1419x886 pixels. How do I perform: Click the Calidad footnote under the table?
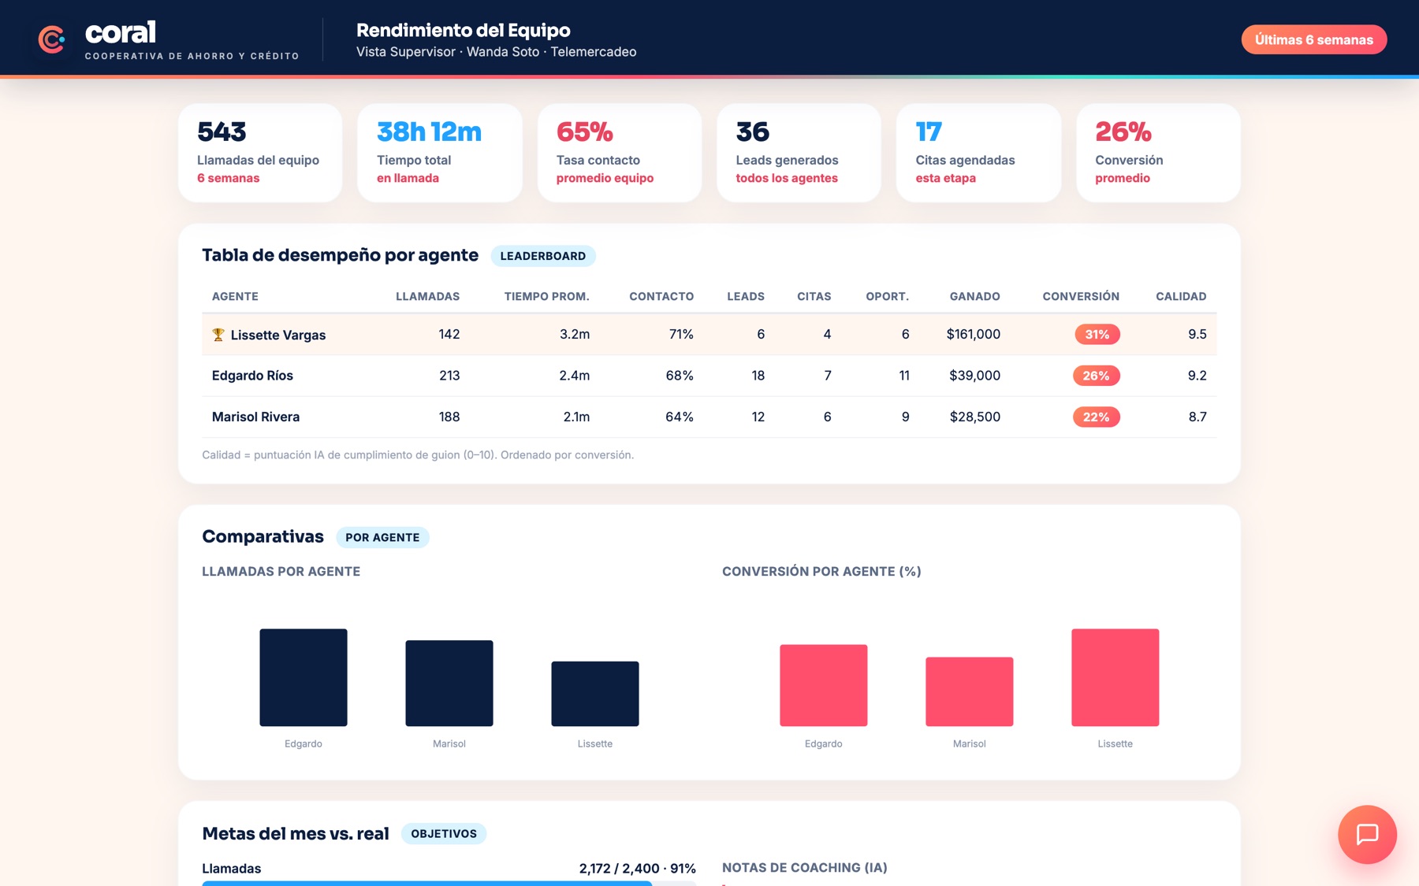click(418, 455)
